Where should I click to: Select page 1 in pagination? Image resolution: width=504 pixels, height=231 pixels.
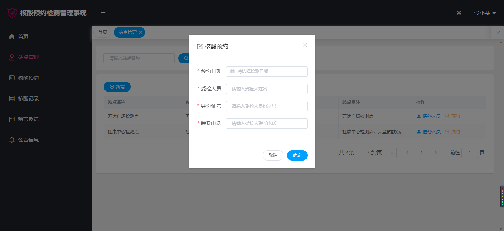pyautogui.click(x=422, y=153)
